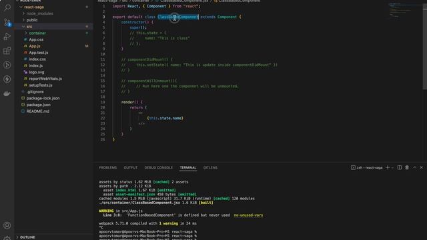The image size is (427, 240).
Task: Click the commented componentWillUnmount line
Action: click(149, 81)
